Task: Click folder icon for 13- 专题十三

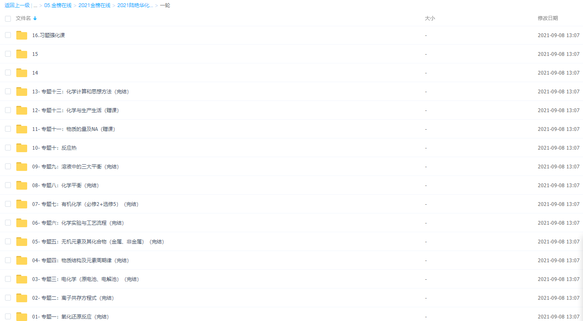Action: click(x=22, y=92)
